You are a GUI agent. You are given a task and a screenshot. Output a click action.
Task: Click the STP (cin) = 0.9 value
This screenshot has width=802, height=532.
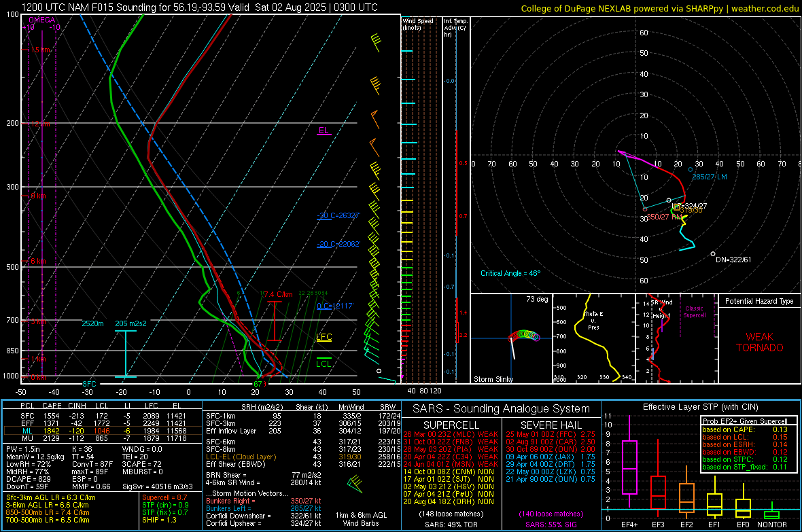pyautogui.click(x=165, y=505)
